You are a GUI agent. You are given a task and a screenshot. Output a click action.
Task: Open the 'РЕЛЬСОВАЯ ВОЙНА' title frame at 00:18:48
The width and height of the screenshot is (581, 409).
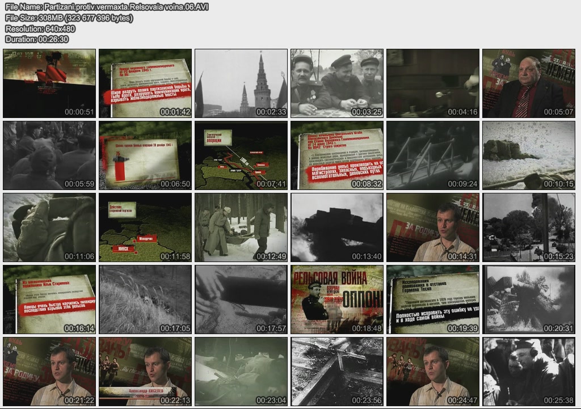(337, 300)
